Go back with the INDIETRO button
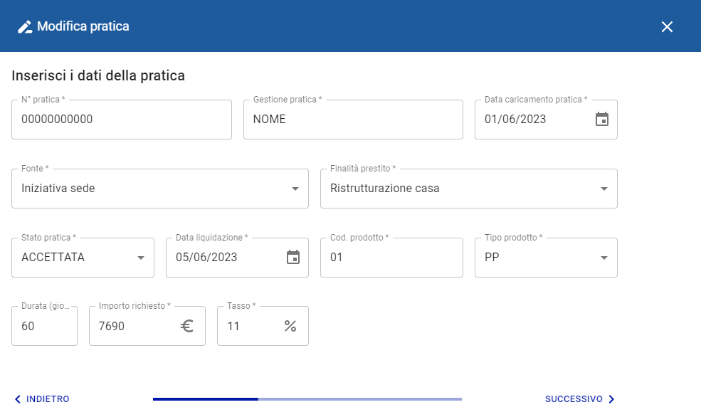Image resolution: width=701 pixels, height=417 pixels. pos(42,399)
